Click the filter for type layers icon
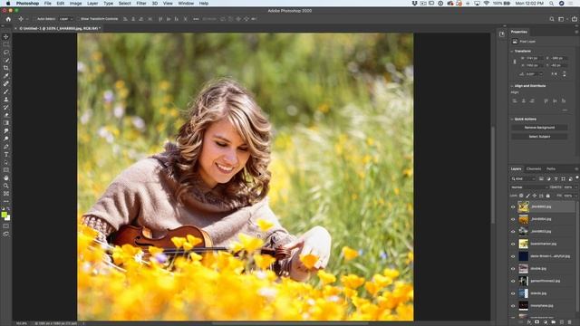The width and height of the screenshot is (580, 326). coord(556,179)
